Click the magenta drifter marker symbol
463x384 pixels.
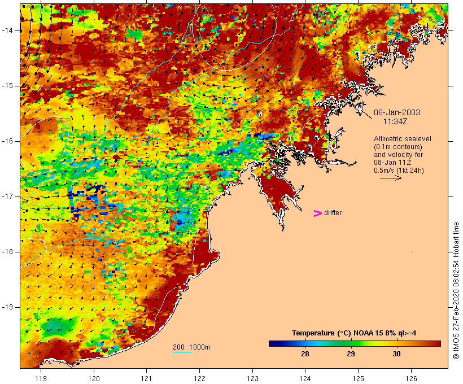click(x=317, y=213)
